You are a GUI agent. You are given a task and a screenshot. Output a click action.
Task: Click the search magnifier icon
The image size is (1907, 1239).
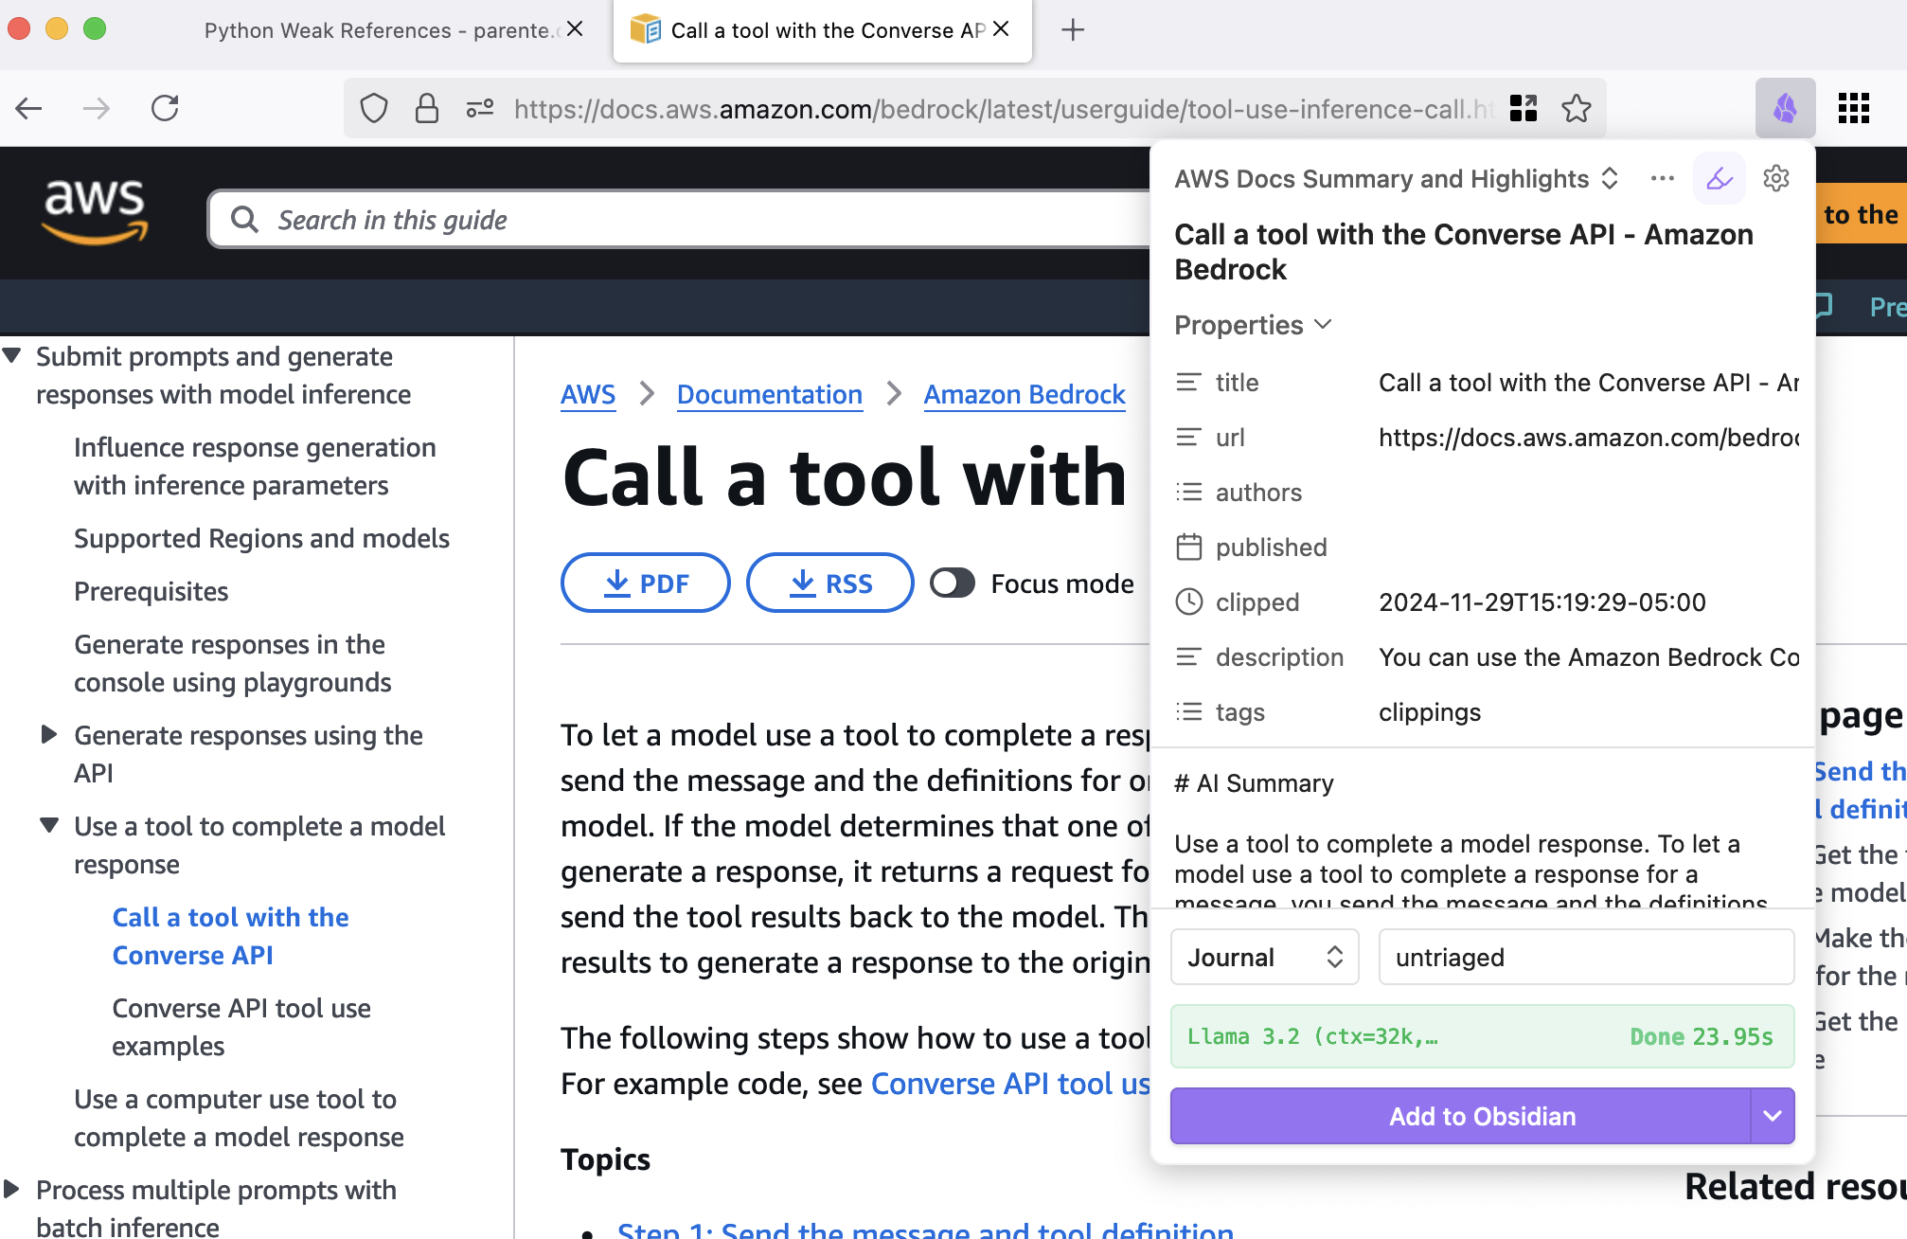coord(245,220)
